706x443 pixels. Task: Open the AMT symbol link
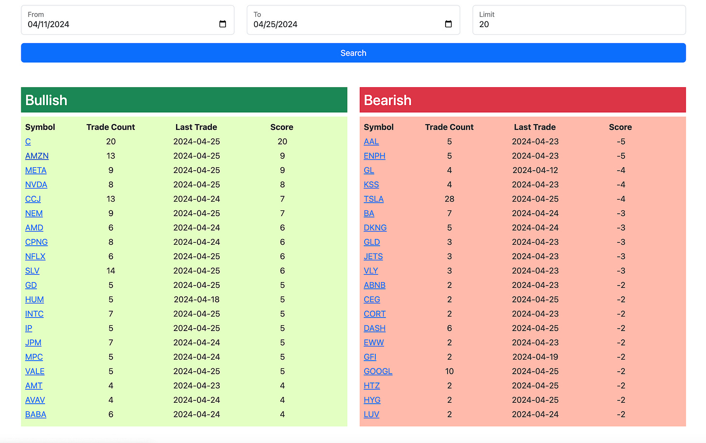tap(34, 386)
